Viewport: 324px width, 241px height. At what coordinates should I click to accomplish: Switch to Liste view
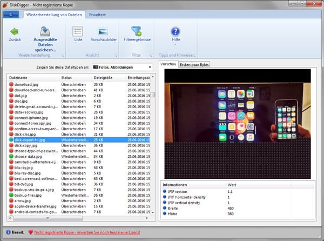[x=78, y=32]
